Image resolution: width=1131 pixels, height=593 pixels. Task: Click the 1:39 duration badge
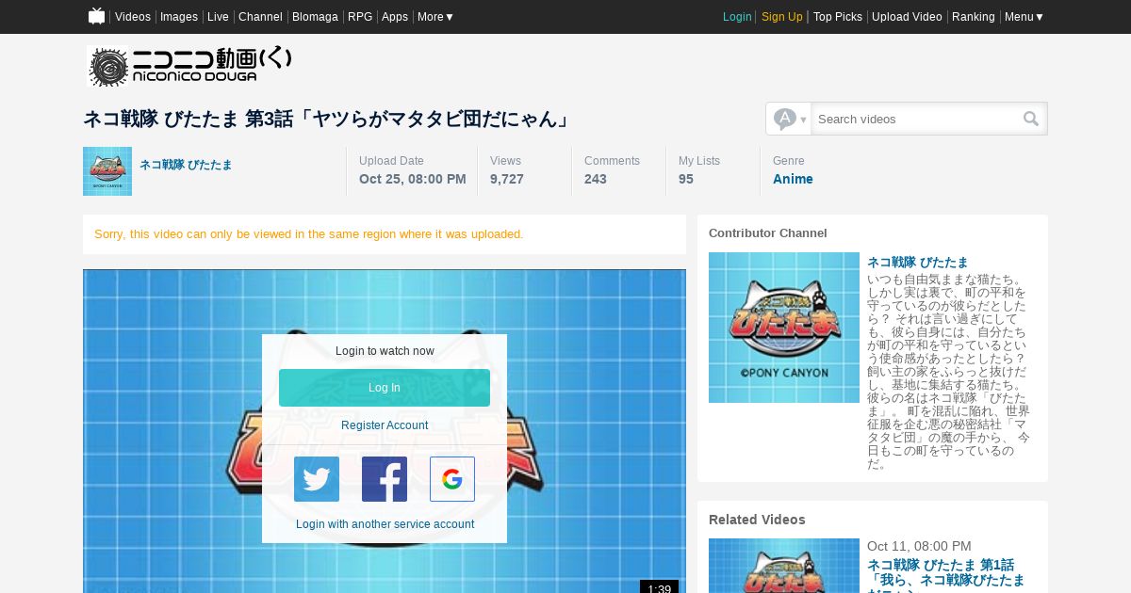(x=659, y=587)
